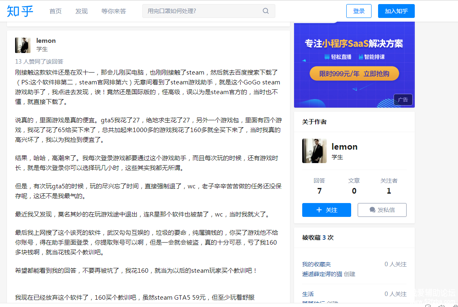Open the 我的收藏夹 collection link
The image size is (458, 307).
point(316,264)
